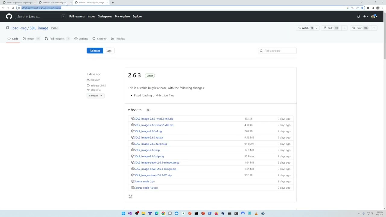This screenshot has height=217, width=386.
Task: Open commit d3c6d59 link
Action: pyautogui.click(x=96, y=90)
